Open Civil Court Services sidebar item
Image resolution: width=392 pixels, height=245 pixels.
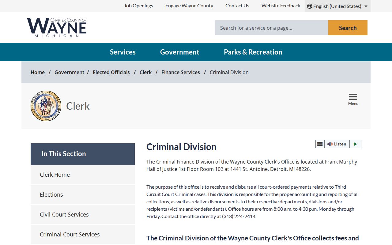coord(83,215)
